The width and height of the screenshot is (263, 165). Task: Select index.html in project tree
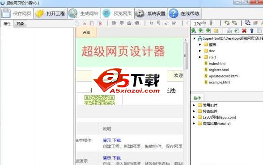coord(217,63)
